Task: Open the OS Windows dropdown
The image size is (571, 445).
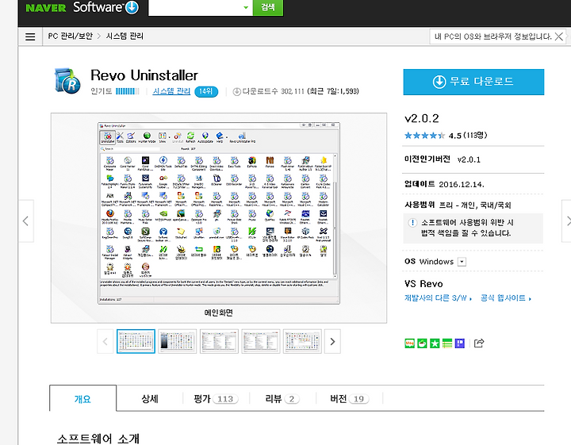Action: [x=462, y=262]
